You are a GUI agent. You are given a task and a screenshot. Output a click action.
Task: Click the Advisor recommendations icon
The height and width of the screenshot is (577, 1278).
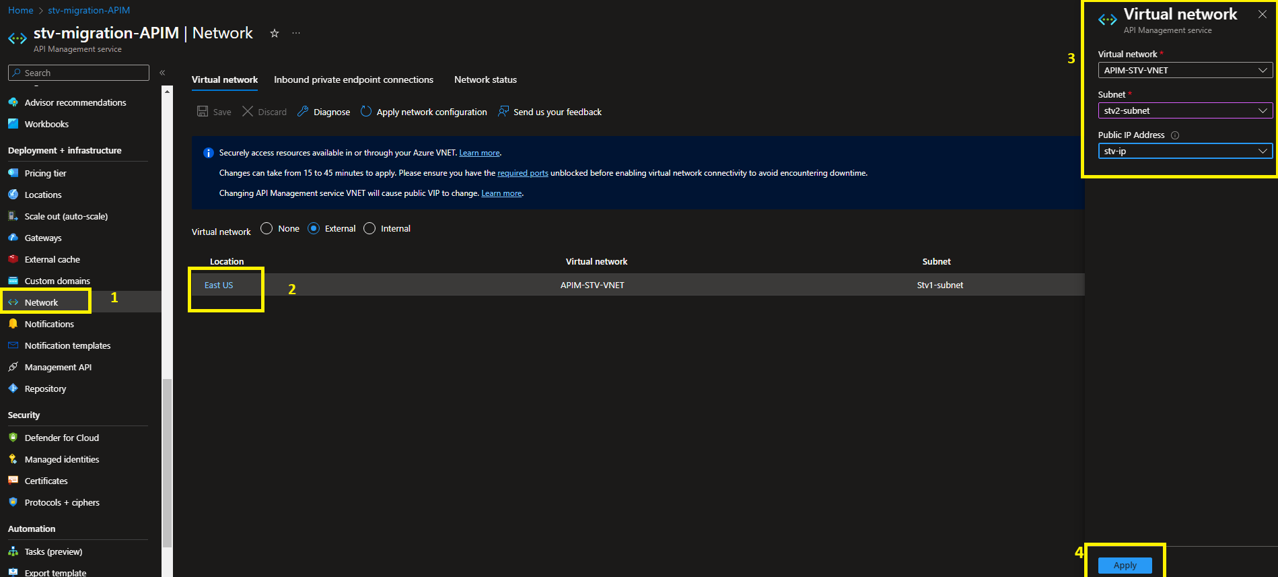[x=13, y=102]
